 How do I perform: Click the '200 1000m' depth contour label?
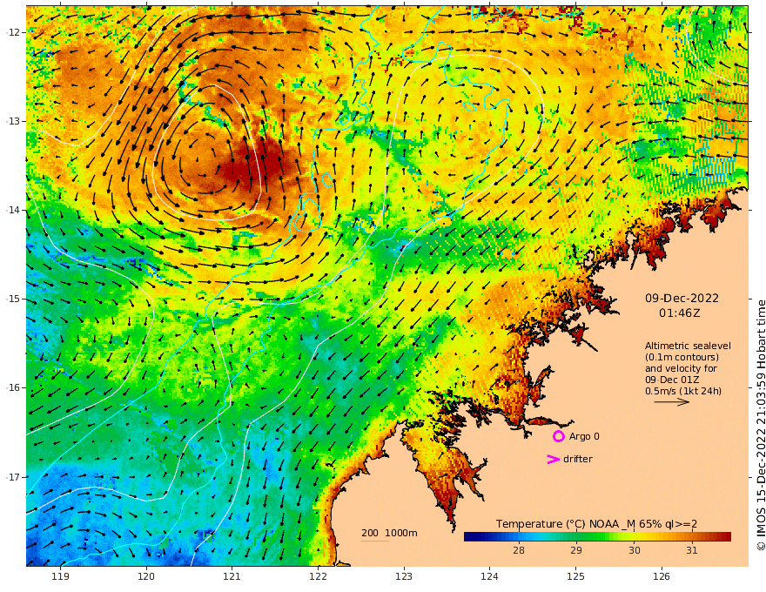click(x=389, y=533)
